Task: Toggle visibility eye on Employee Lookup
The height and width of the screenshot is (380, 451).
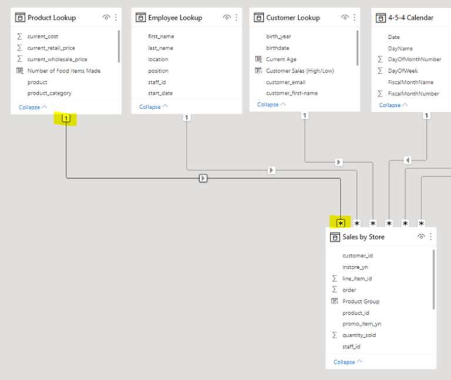Action: click(227, 18)
